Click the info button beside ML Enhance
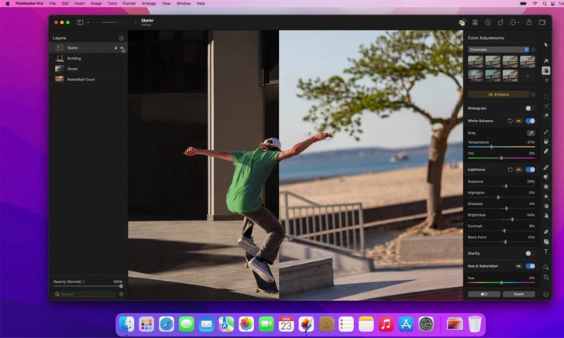564x338 pixels. click(x=533, y=94)
